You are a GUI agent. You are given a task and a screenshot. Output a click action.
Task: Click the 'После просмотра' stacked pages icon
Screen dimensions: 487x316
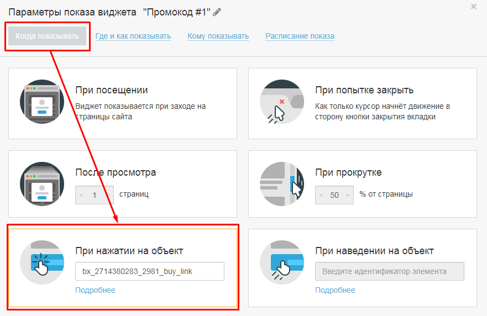42,184
